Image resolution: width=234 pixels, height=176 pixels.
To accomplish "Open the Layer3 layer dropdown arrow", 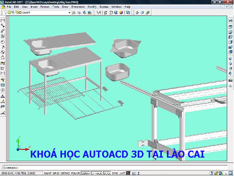I will point(69,13).
